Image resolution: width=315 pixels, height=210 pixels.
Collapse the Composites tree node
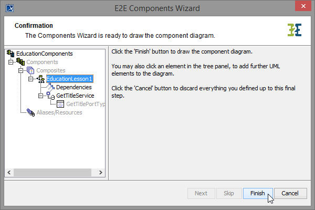pyautogui.click(x=20, y=70)
